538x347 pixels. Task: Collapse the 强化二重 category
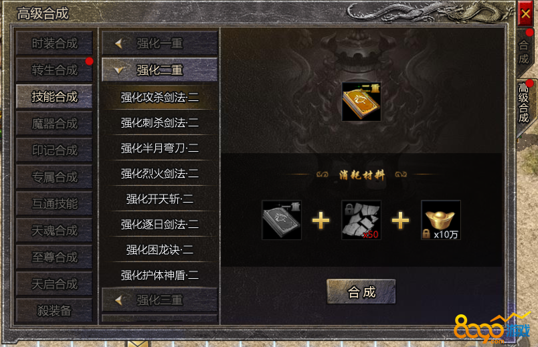pyautogui.click(x=159, y=70)
